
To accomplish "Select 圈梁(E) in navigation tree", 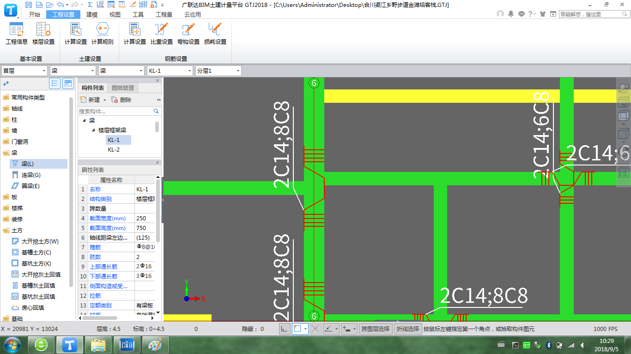I will coord(30,186).
